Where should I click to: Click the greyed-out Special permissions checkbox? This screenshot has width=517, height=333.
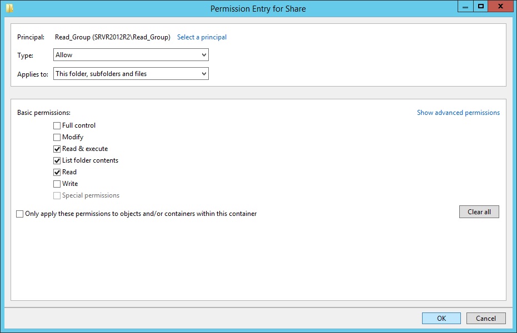[x=57, y=196]
